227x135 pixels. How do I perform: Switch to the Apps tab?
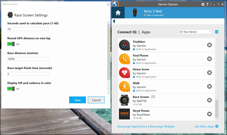pos(146,32)
